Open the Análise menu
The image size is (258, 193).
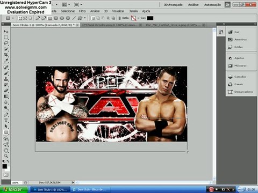pyautogui.click(x=95, y=11)
